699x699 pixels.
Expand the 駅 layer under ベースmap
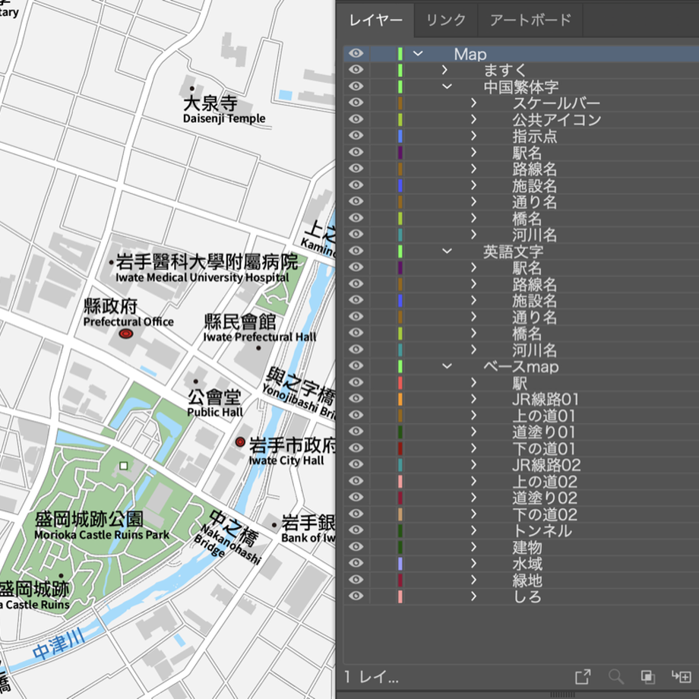[x=473, y=382]
